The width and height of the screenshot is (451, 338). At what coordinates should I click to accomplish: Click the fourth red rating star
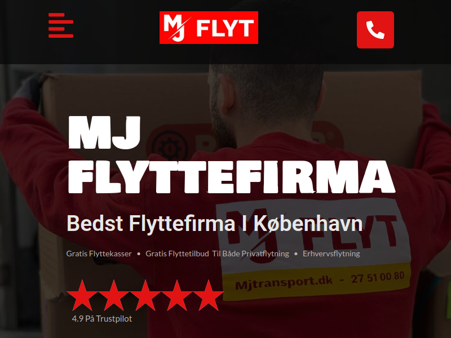click(176, 295)
